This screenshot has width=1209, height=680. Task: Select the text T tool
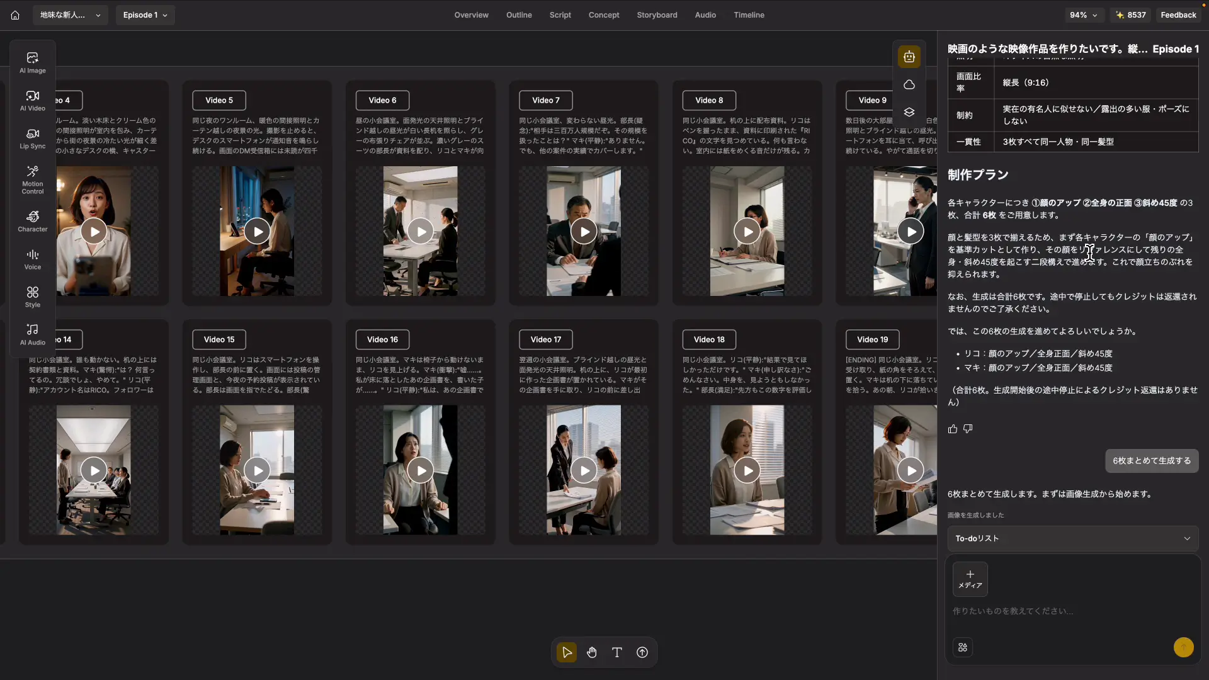[617, 652]
